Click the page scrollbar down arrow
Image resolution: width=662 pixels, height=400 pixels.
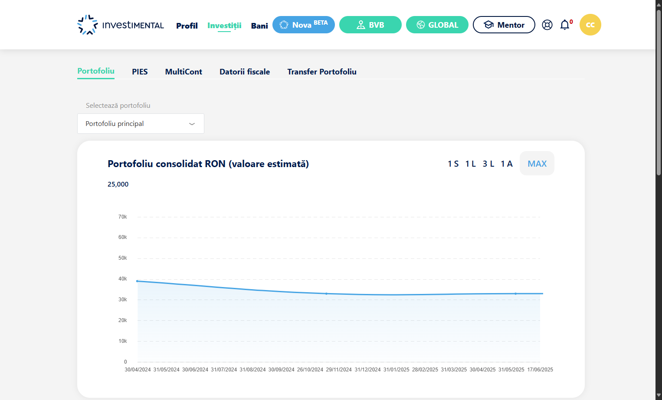(x=659, y=395)
